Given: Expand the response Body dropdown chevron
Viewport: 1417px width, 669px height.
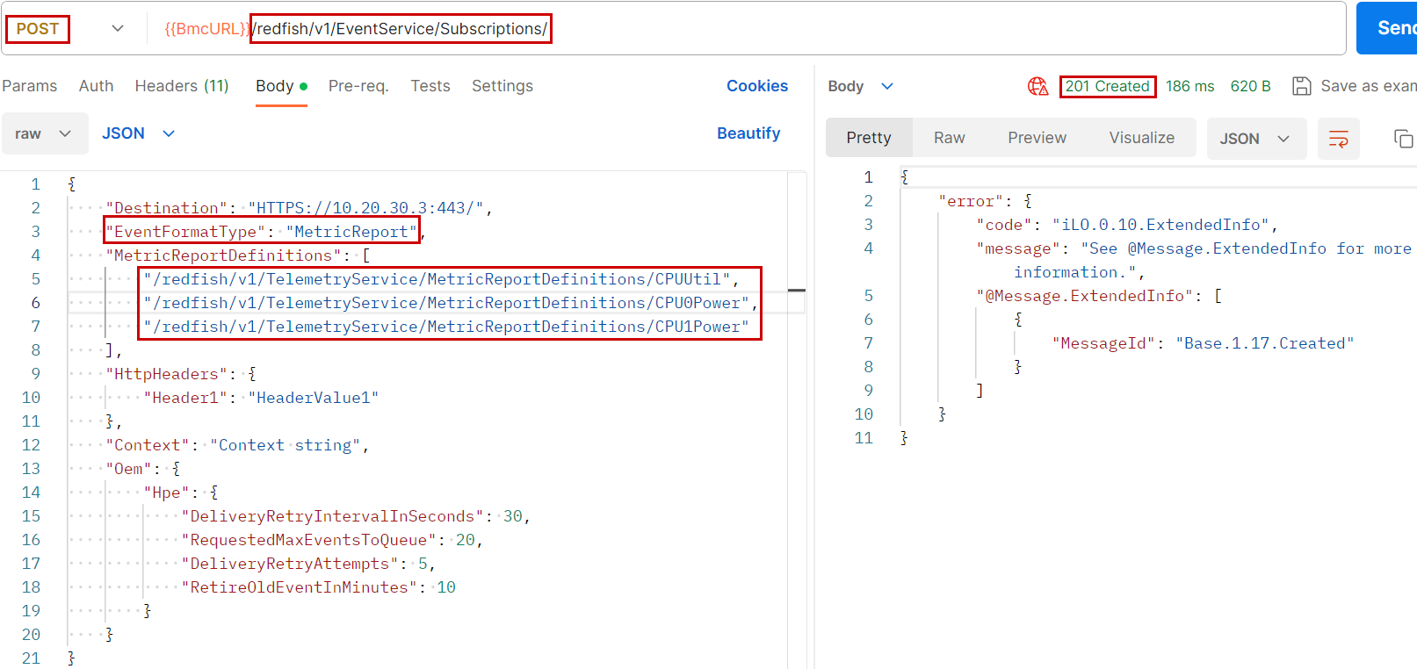Looking at the screenshot, I should pos(887,86).
